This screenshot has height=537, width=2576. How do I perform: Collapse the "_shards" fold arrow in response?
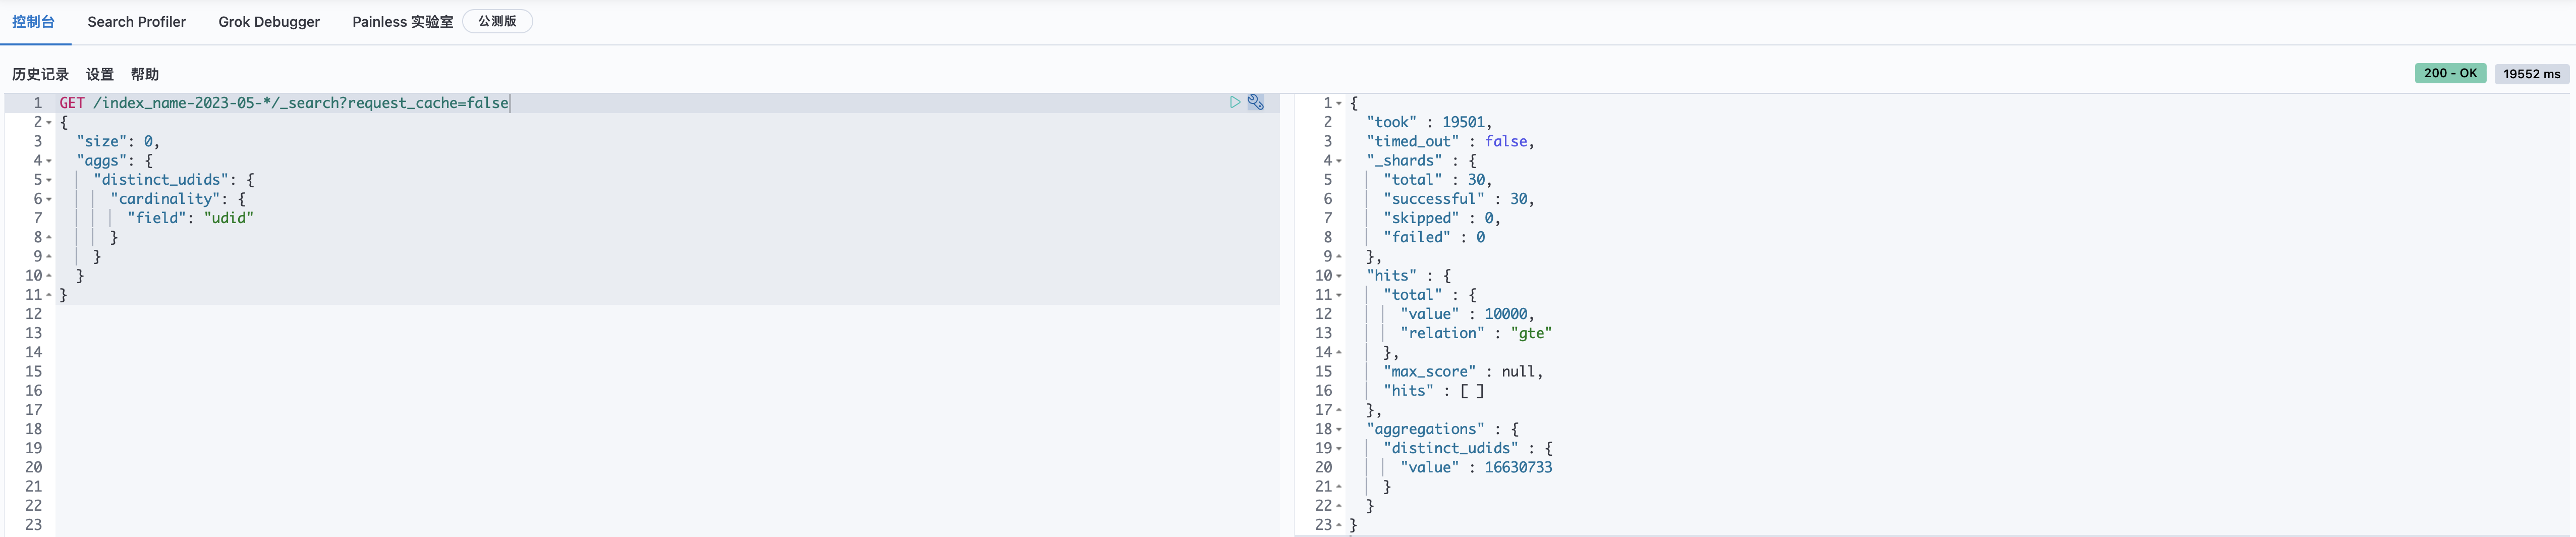1339,161
